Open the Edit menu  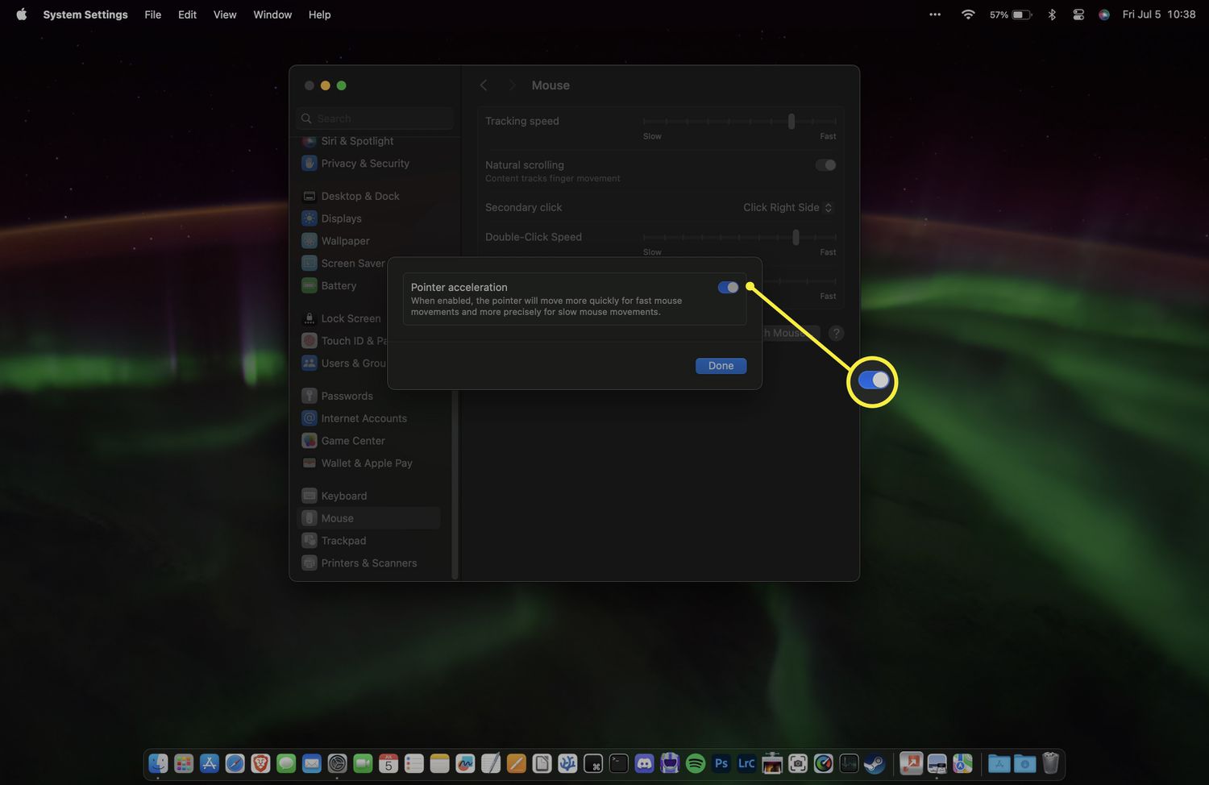pyautogui.click(x=188, y=15)
